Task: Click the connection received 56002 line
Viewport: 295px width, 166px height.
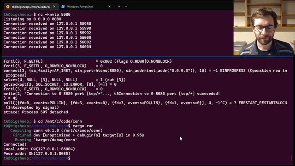Action: pos(47,42)
